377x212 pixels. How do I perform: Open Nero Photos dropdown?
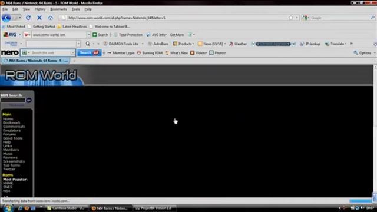(x=217, y=53)
